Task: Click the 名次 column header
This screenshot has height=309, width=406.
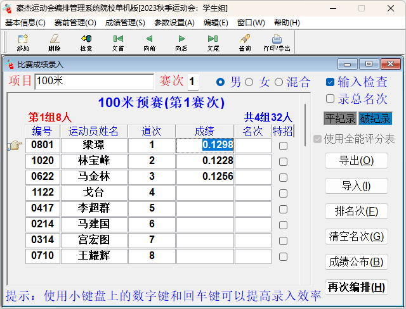Action: [x=252, y=131]
